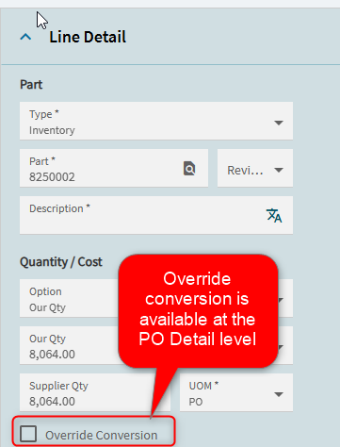The width and height of the screenshot is (340, 447).
Task: Click the Part search lookup icon
Action: pos(189,168)
